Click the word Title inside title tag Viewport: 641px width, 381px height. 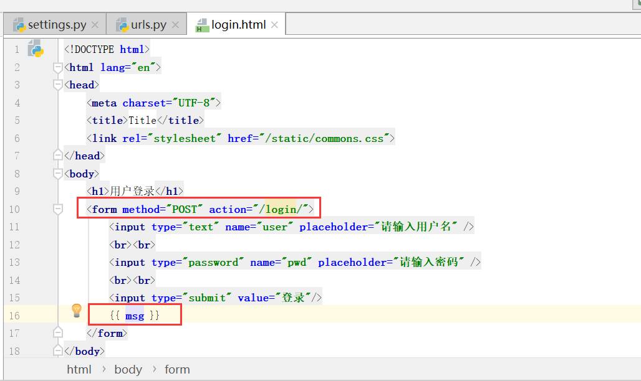(142, 121)
